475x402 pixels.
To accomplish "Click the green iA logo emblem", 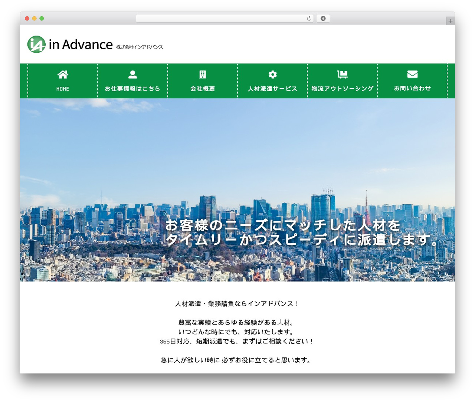I will (36, 45).
